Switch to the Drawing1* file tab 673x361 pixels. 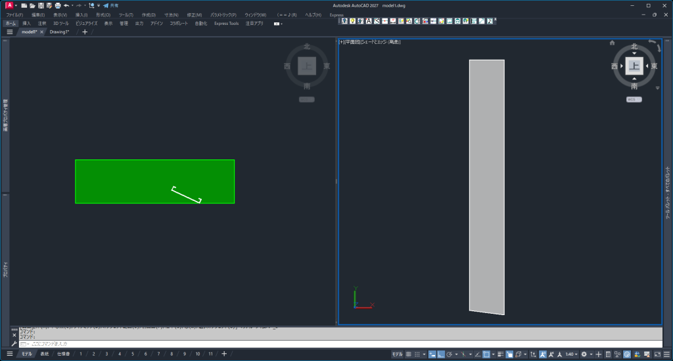click(x=59, y=32)
